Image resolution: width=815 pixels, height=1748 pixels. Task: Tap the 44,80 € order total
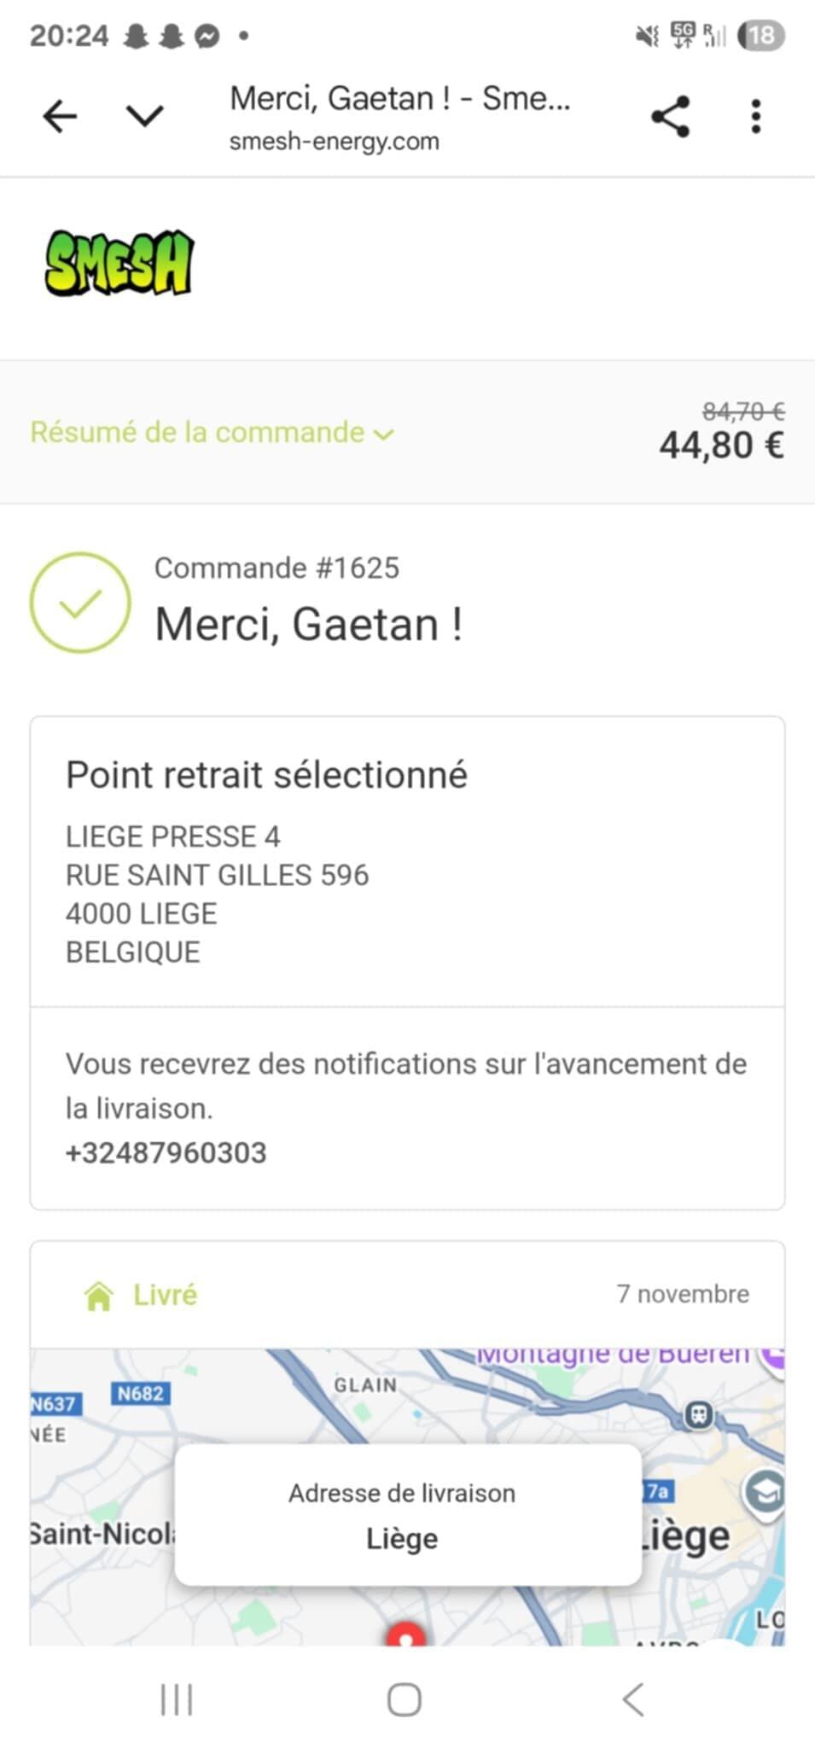click(x=721, y=445)
